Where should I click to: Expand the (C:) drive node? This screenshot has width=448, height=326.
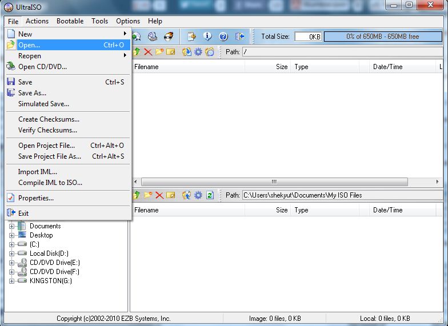11,244
